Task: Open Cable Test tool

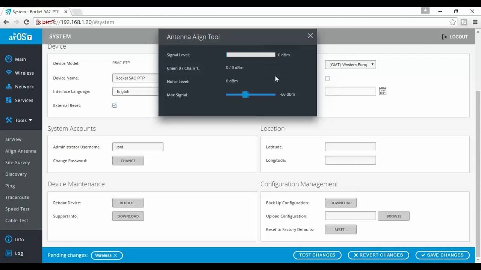Action: coord(17,220)
